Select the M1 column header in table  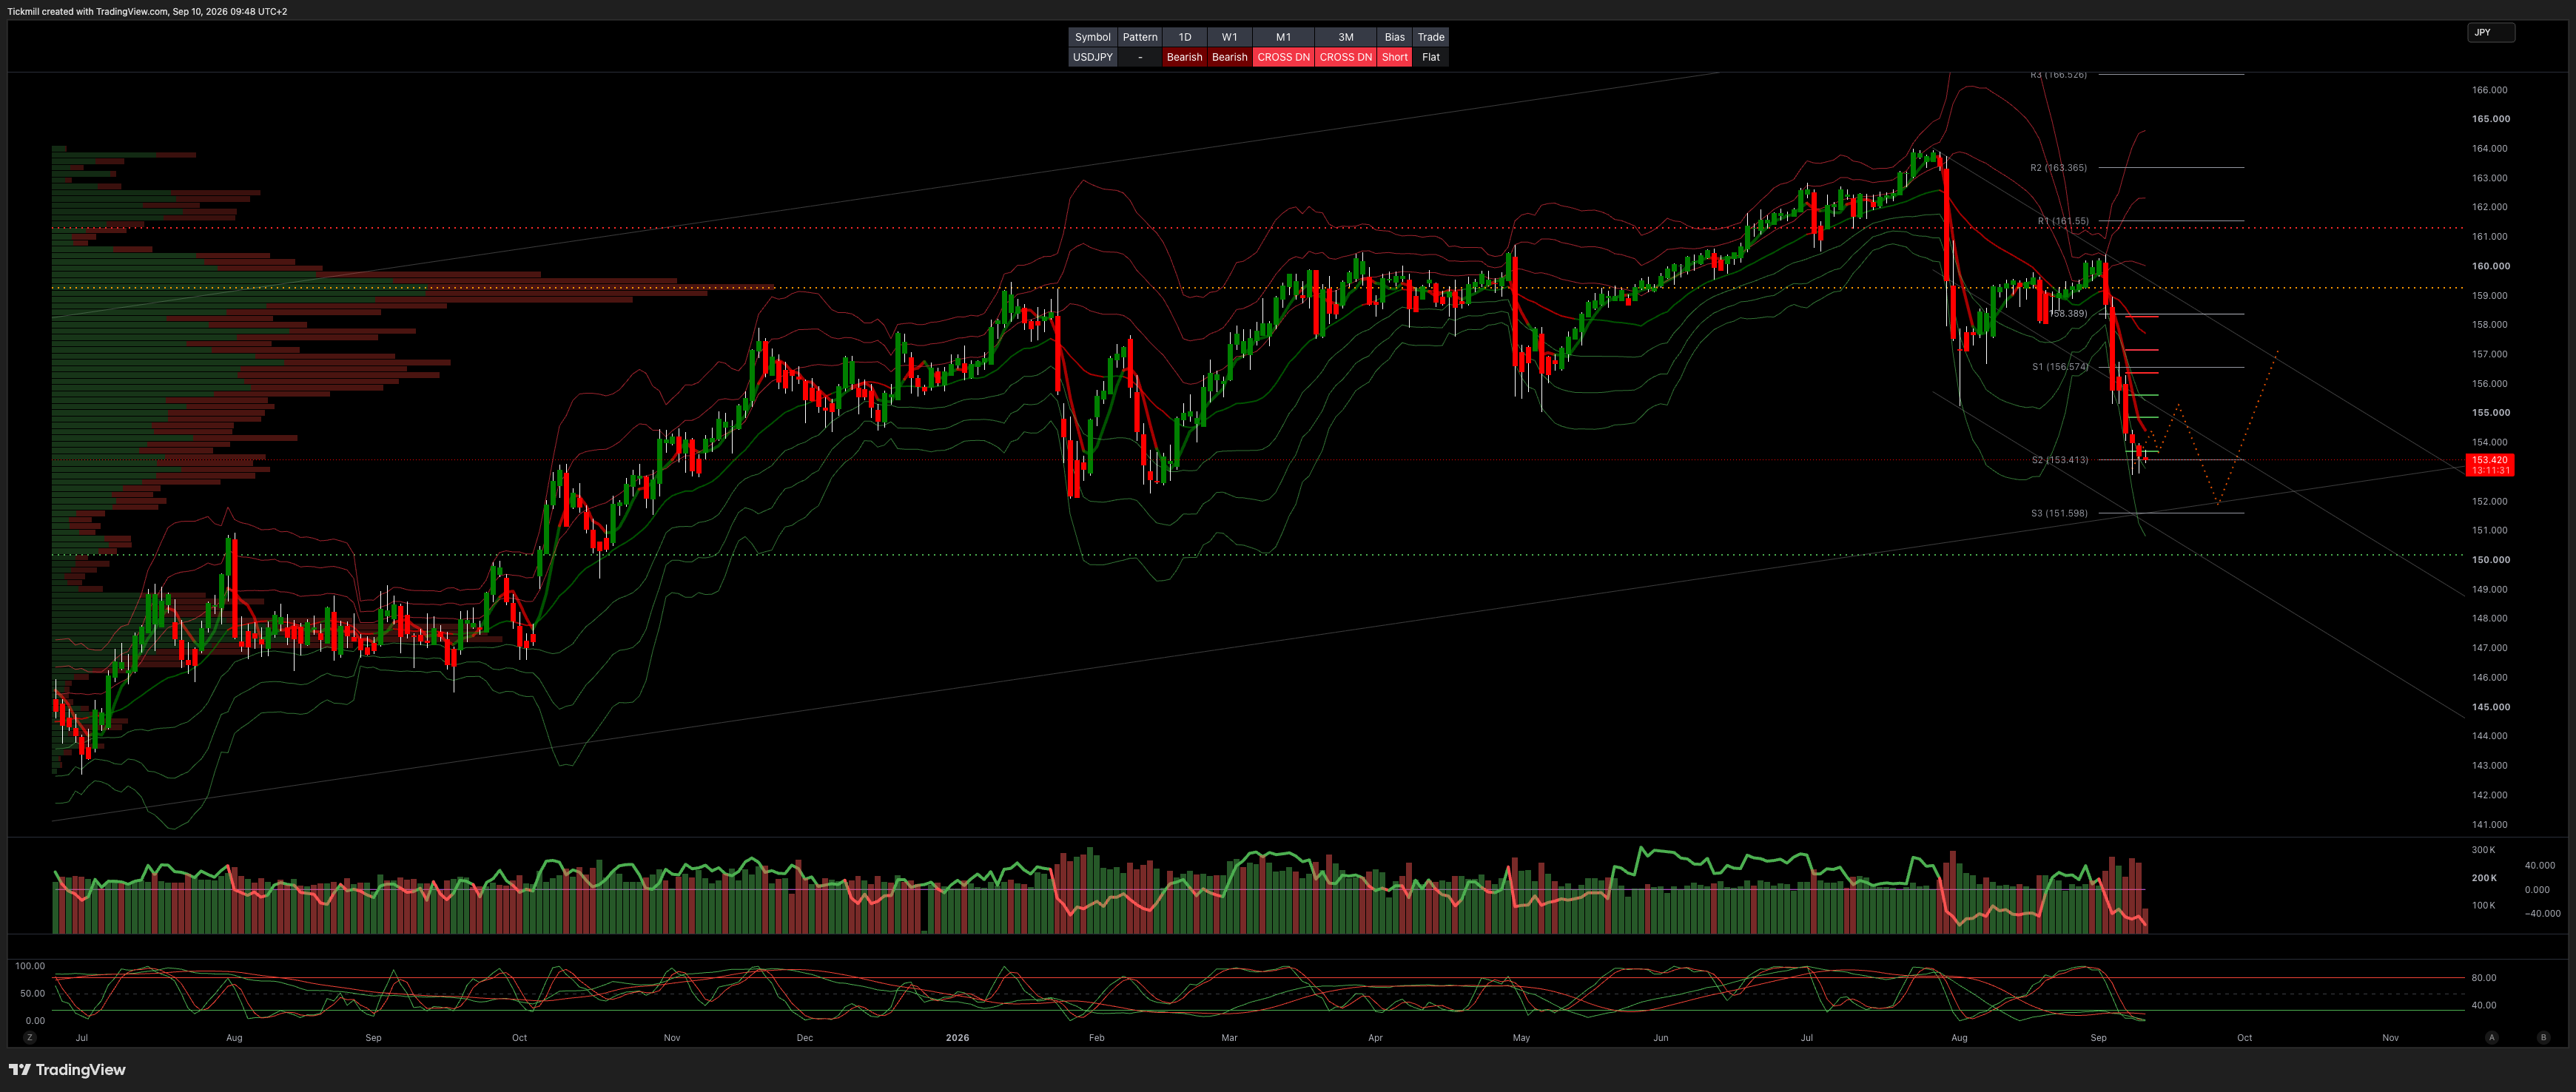(x=1284, y=37)
